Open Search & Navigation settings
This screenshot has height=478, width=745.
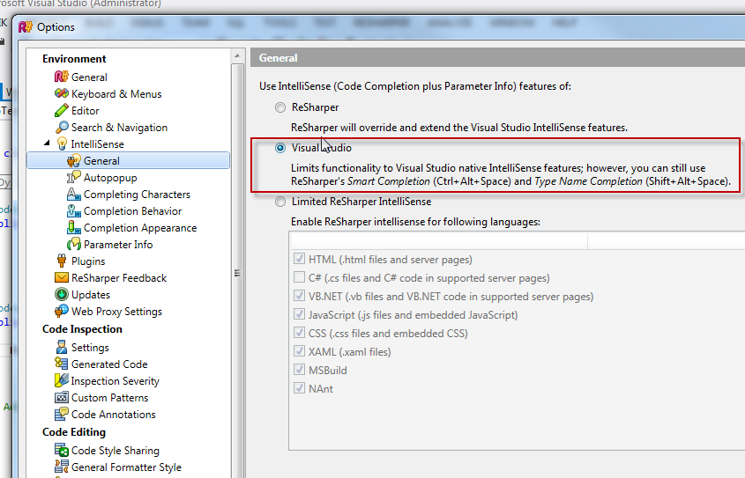(119, 127)
